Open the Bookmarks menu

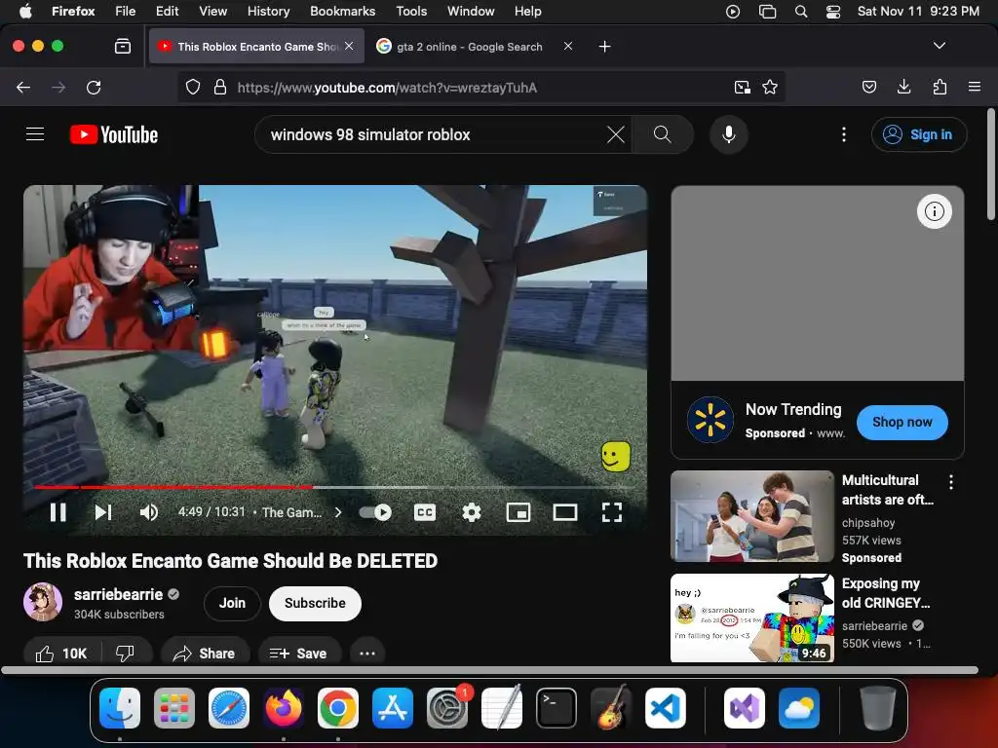point(342,12)
